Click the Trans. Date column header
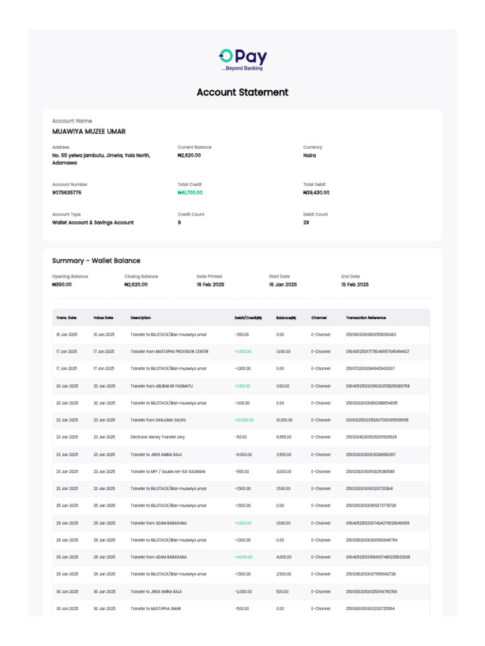Screen dimensions: 485x646 tap(66, 318)
